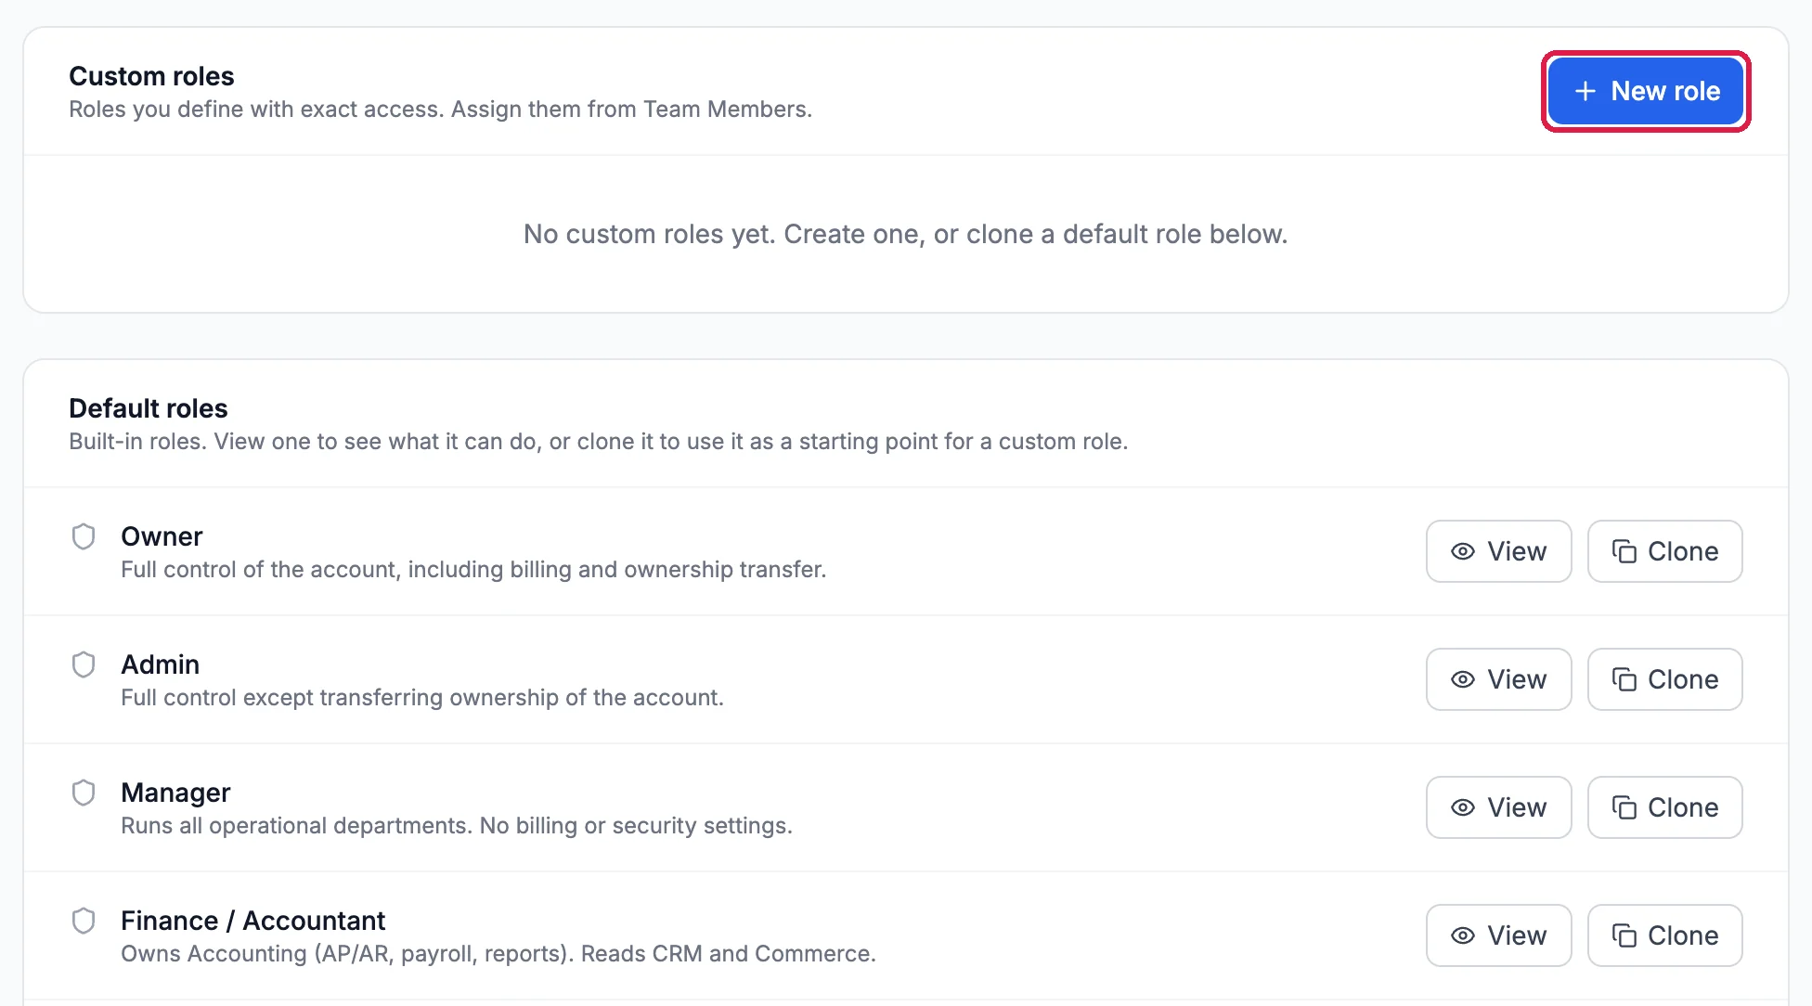Screen dimensions: 1812x1006
Task: Clone the Finance / Accountant role
Action: pos(1664,935)
